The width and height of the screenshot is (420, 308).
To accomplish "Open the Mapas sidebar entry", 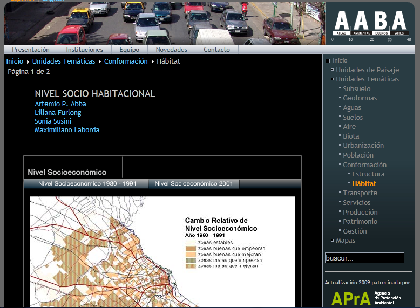I will click(346, 240).
